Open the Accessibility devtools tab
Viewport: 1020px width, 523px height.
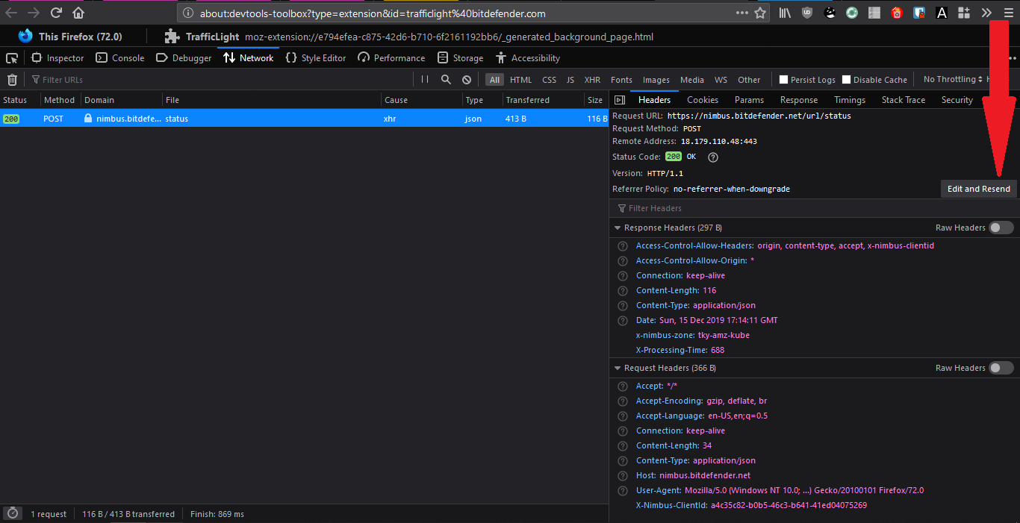pyautogui.click(x=528, y=58)
